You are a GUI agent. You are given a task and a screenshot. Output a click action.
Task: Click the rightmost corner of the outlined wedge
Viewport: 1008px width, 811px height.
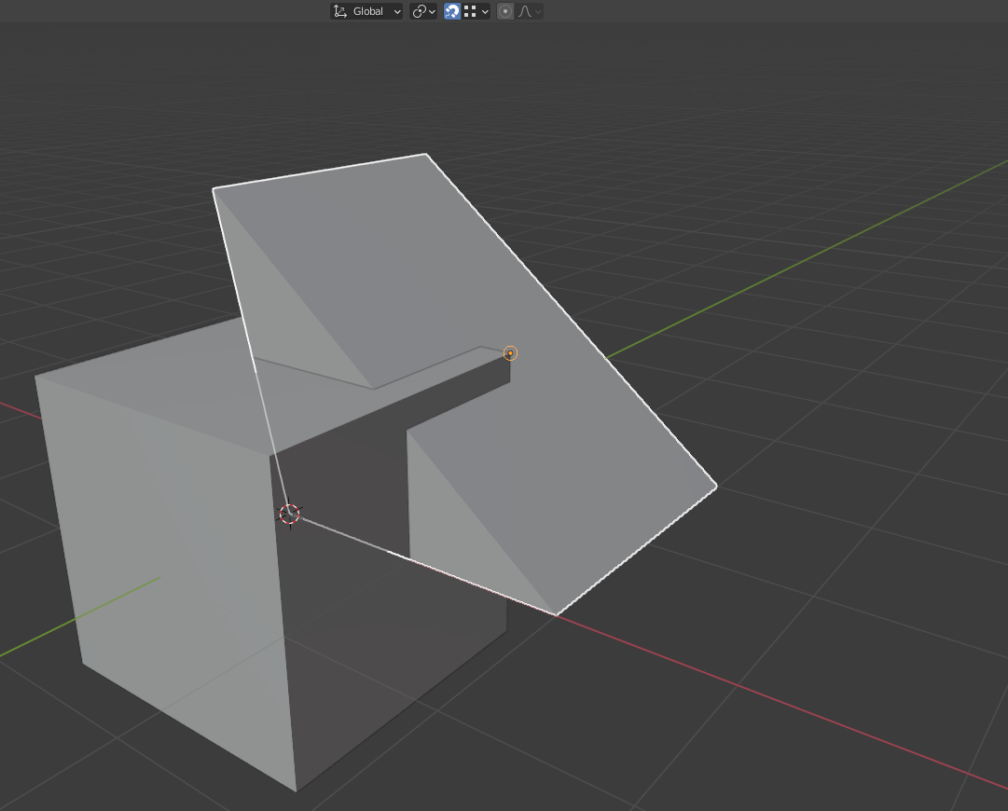tap(715, 486)
